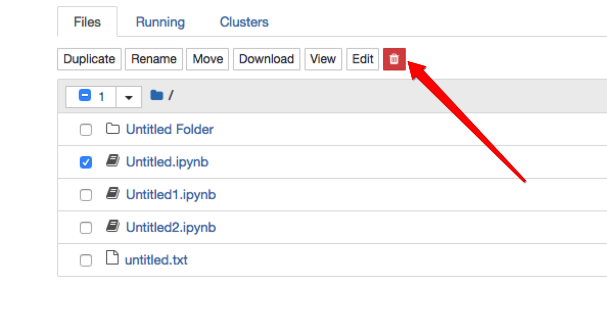
Task: Check the Untitled2.ipynb checkbox
Action: pyautogui.click(x=86, y=227)
